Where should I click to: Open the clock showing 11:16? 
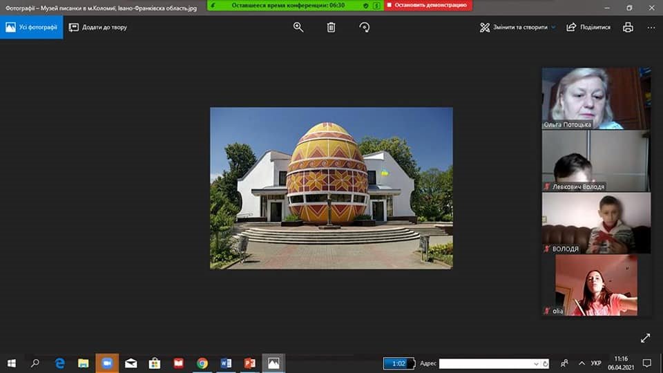click(621, 363)
